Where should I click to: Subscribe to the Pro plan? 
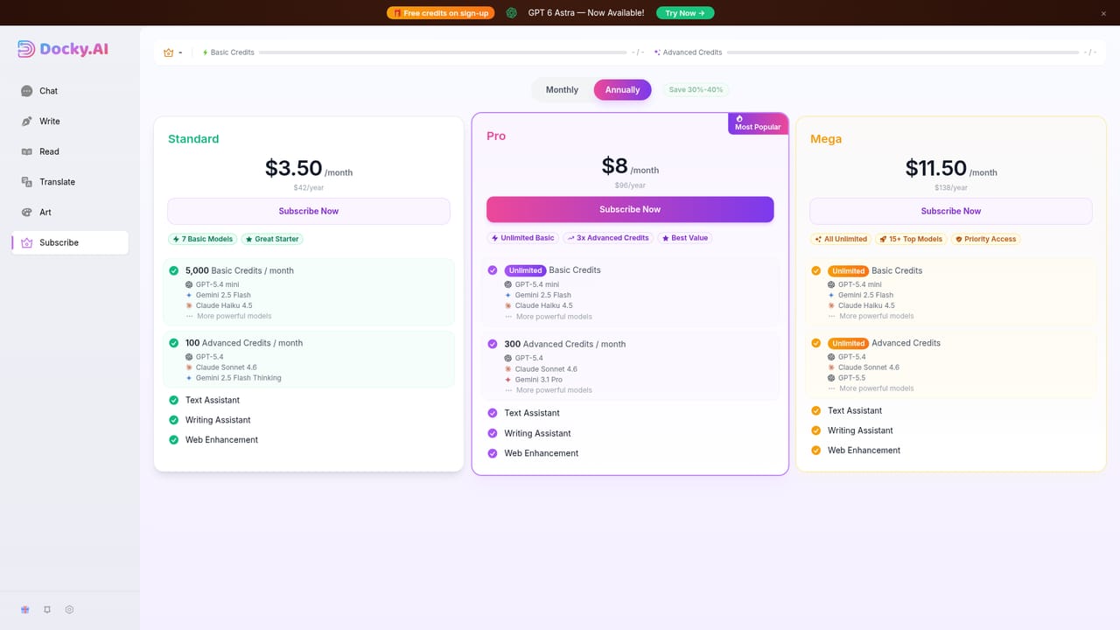[630, 209]
